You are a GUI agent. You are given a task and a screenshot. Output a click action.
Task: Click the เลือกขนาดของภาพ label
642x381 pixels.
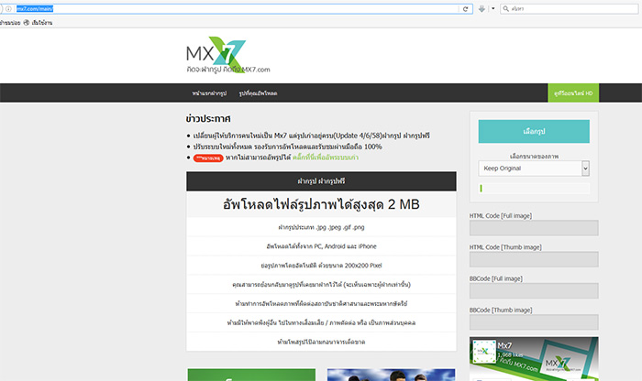(x=534, y=157)
